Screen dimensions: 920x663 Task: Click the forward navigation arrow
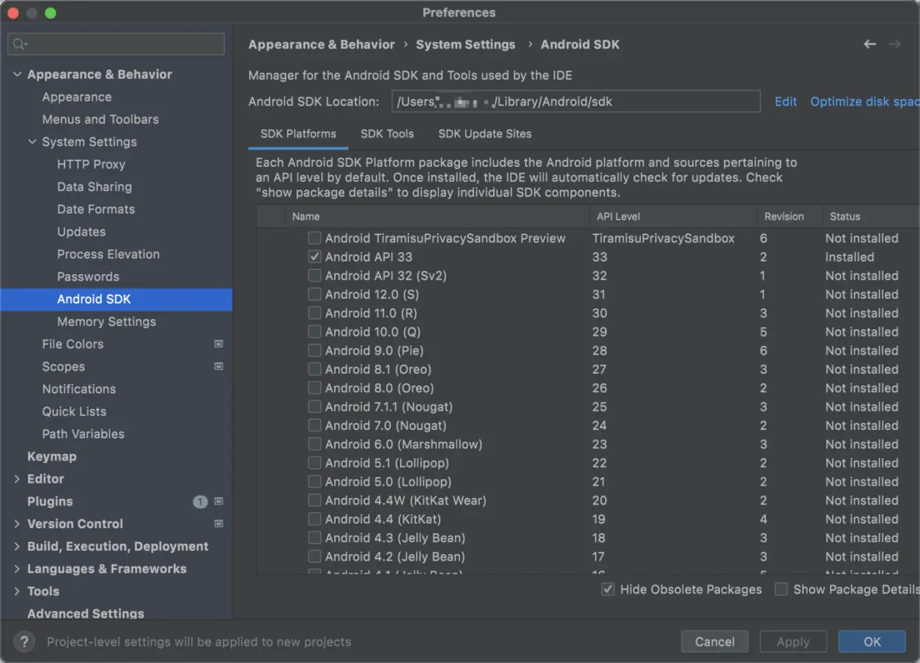pyautogui.click(x=894, y=45)
